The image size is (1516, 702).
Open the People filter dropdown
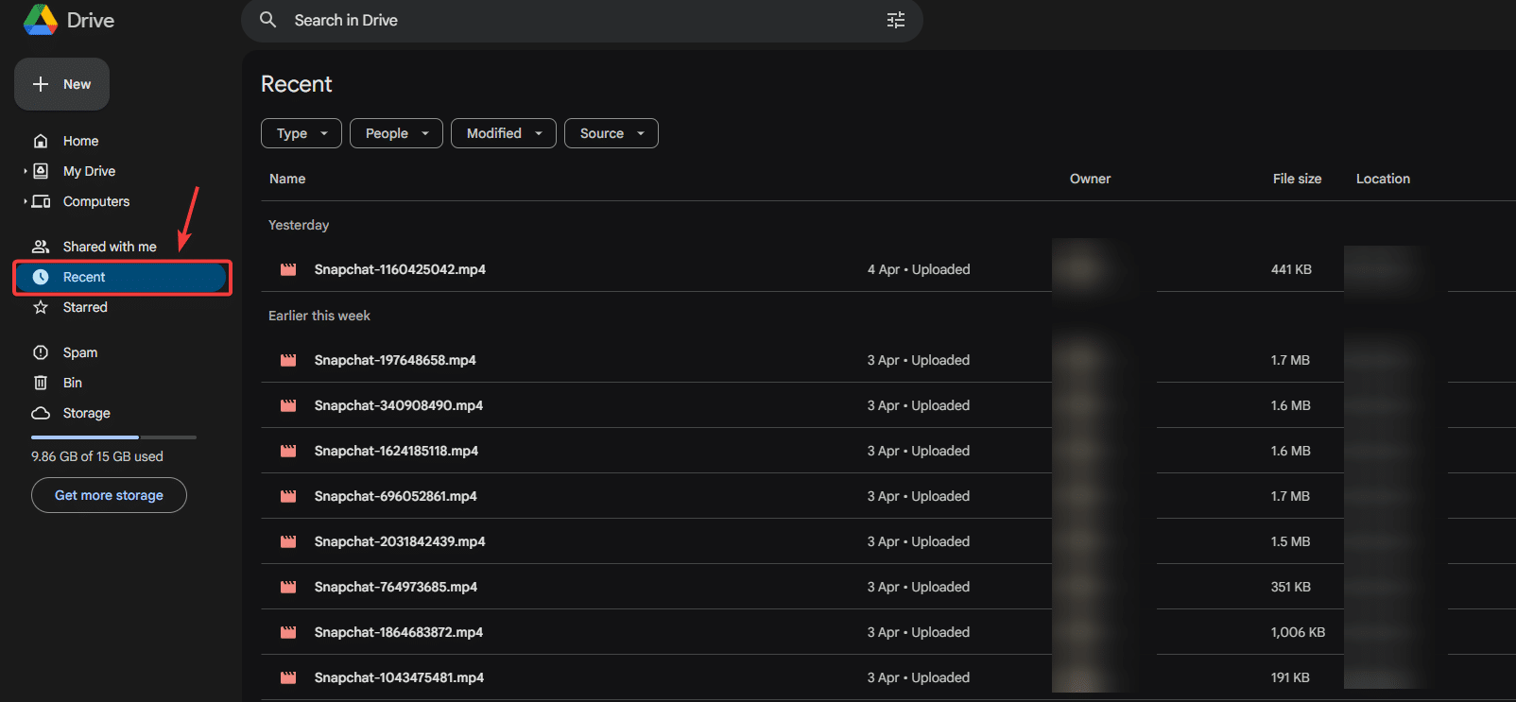tap(396, 133)
